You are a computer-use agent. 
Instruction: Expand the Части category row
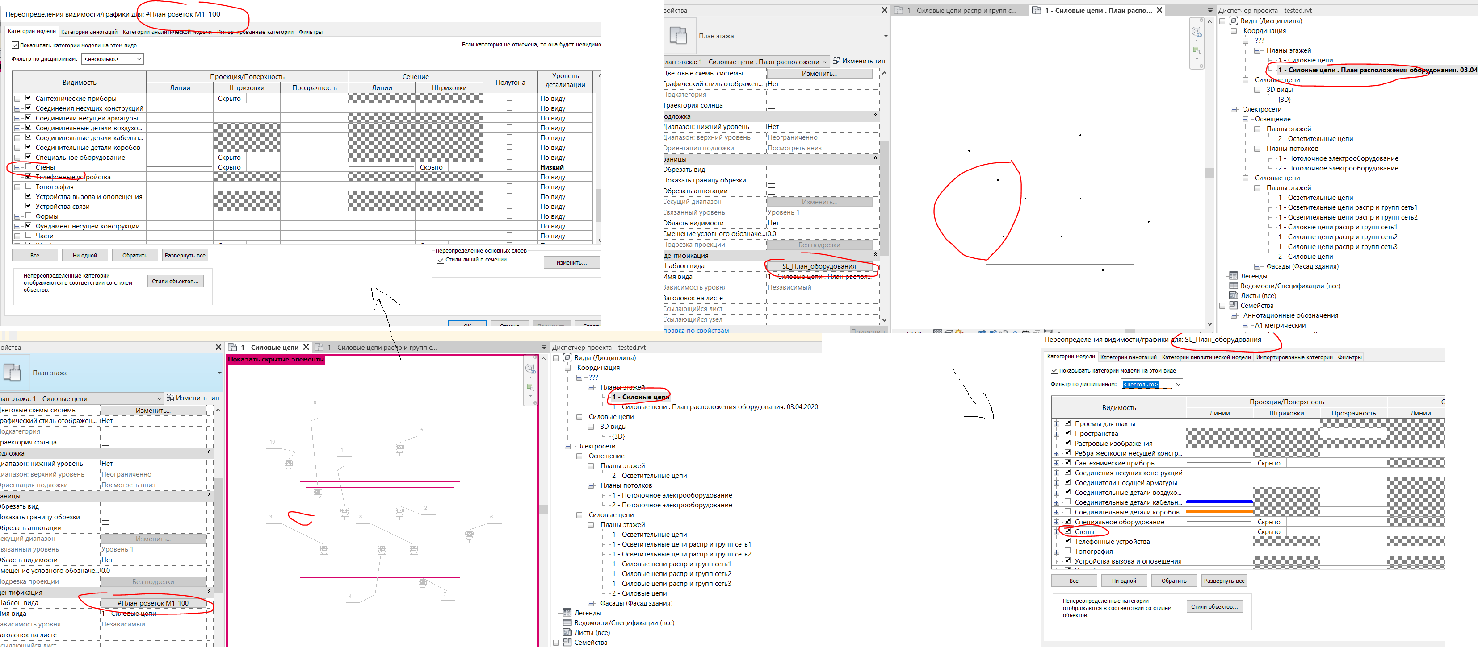point(17,236)
